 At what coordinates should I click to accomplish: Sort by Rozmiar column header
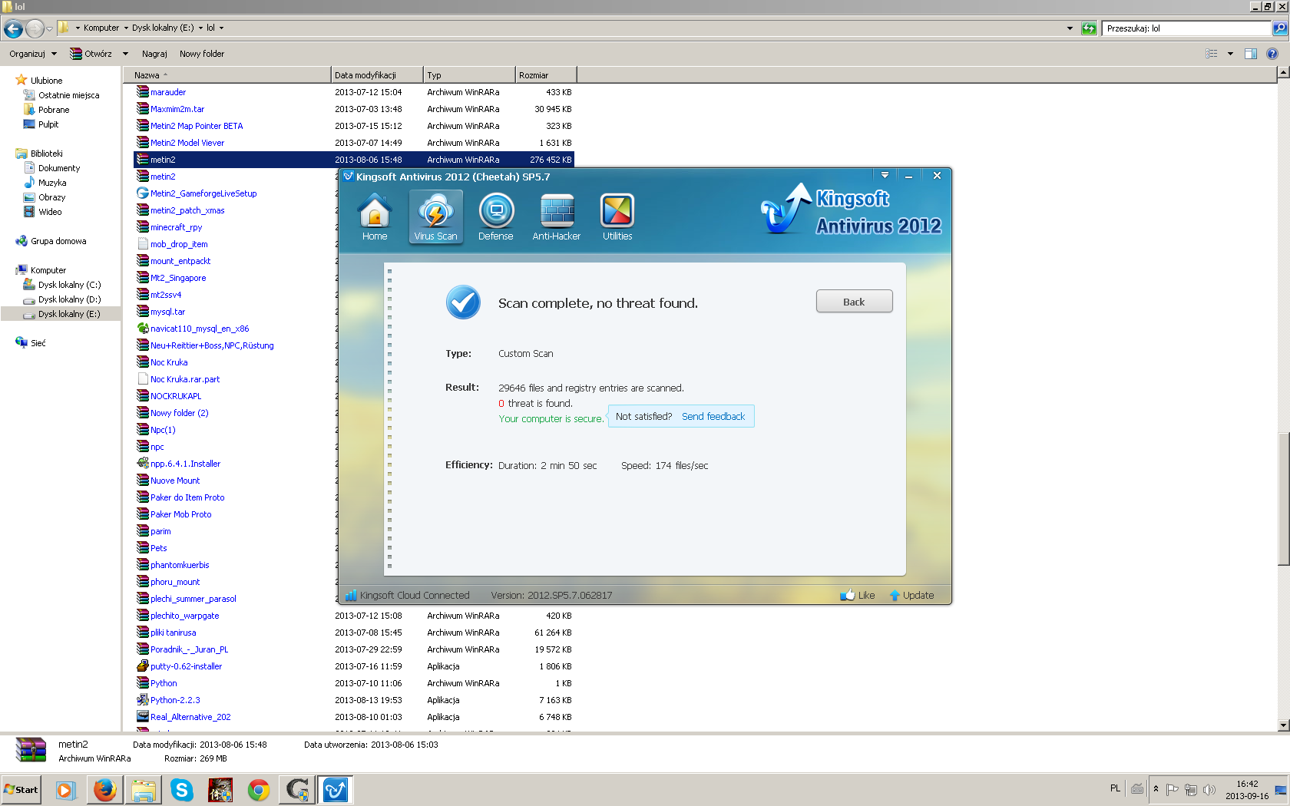(546, 75)
